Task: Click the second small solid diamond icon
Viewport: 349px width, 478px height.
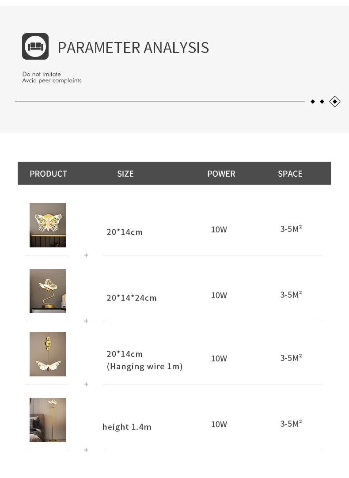Action: (322, 102)
